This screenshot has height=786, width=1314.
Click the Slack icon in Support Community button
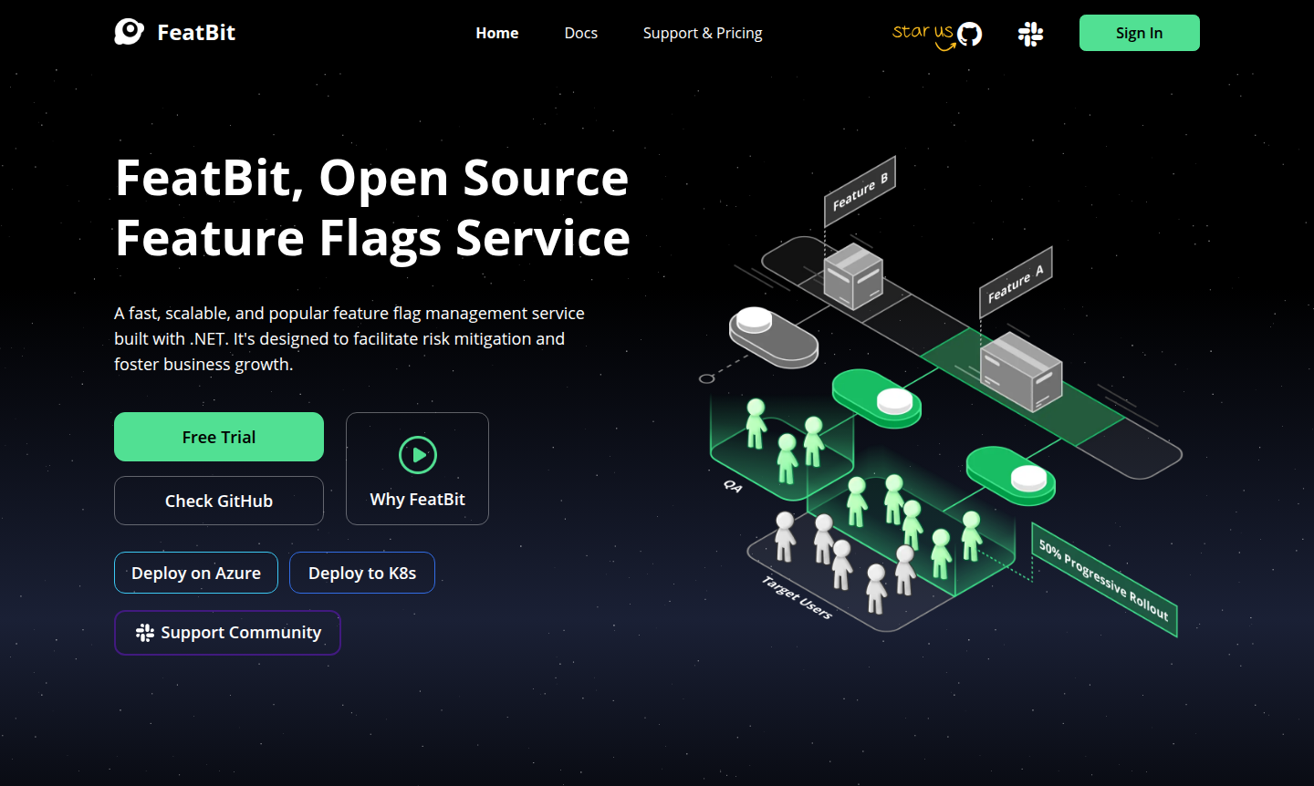[144, 633]
